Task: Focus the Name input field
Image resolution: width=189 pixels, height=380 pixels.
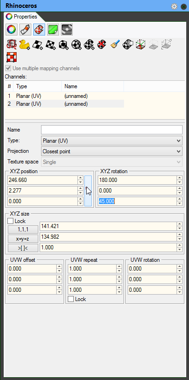Action: click(112, 130)
